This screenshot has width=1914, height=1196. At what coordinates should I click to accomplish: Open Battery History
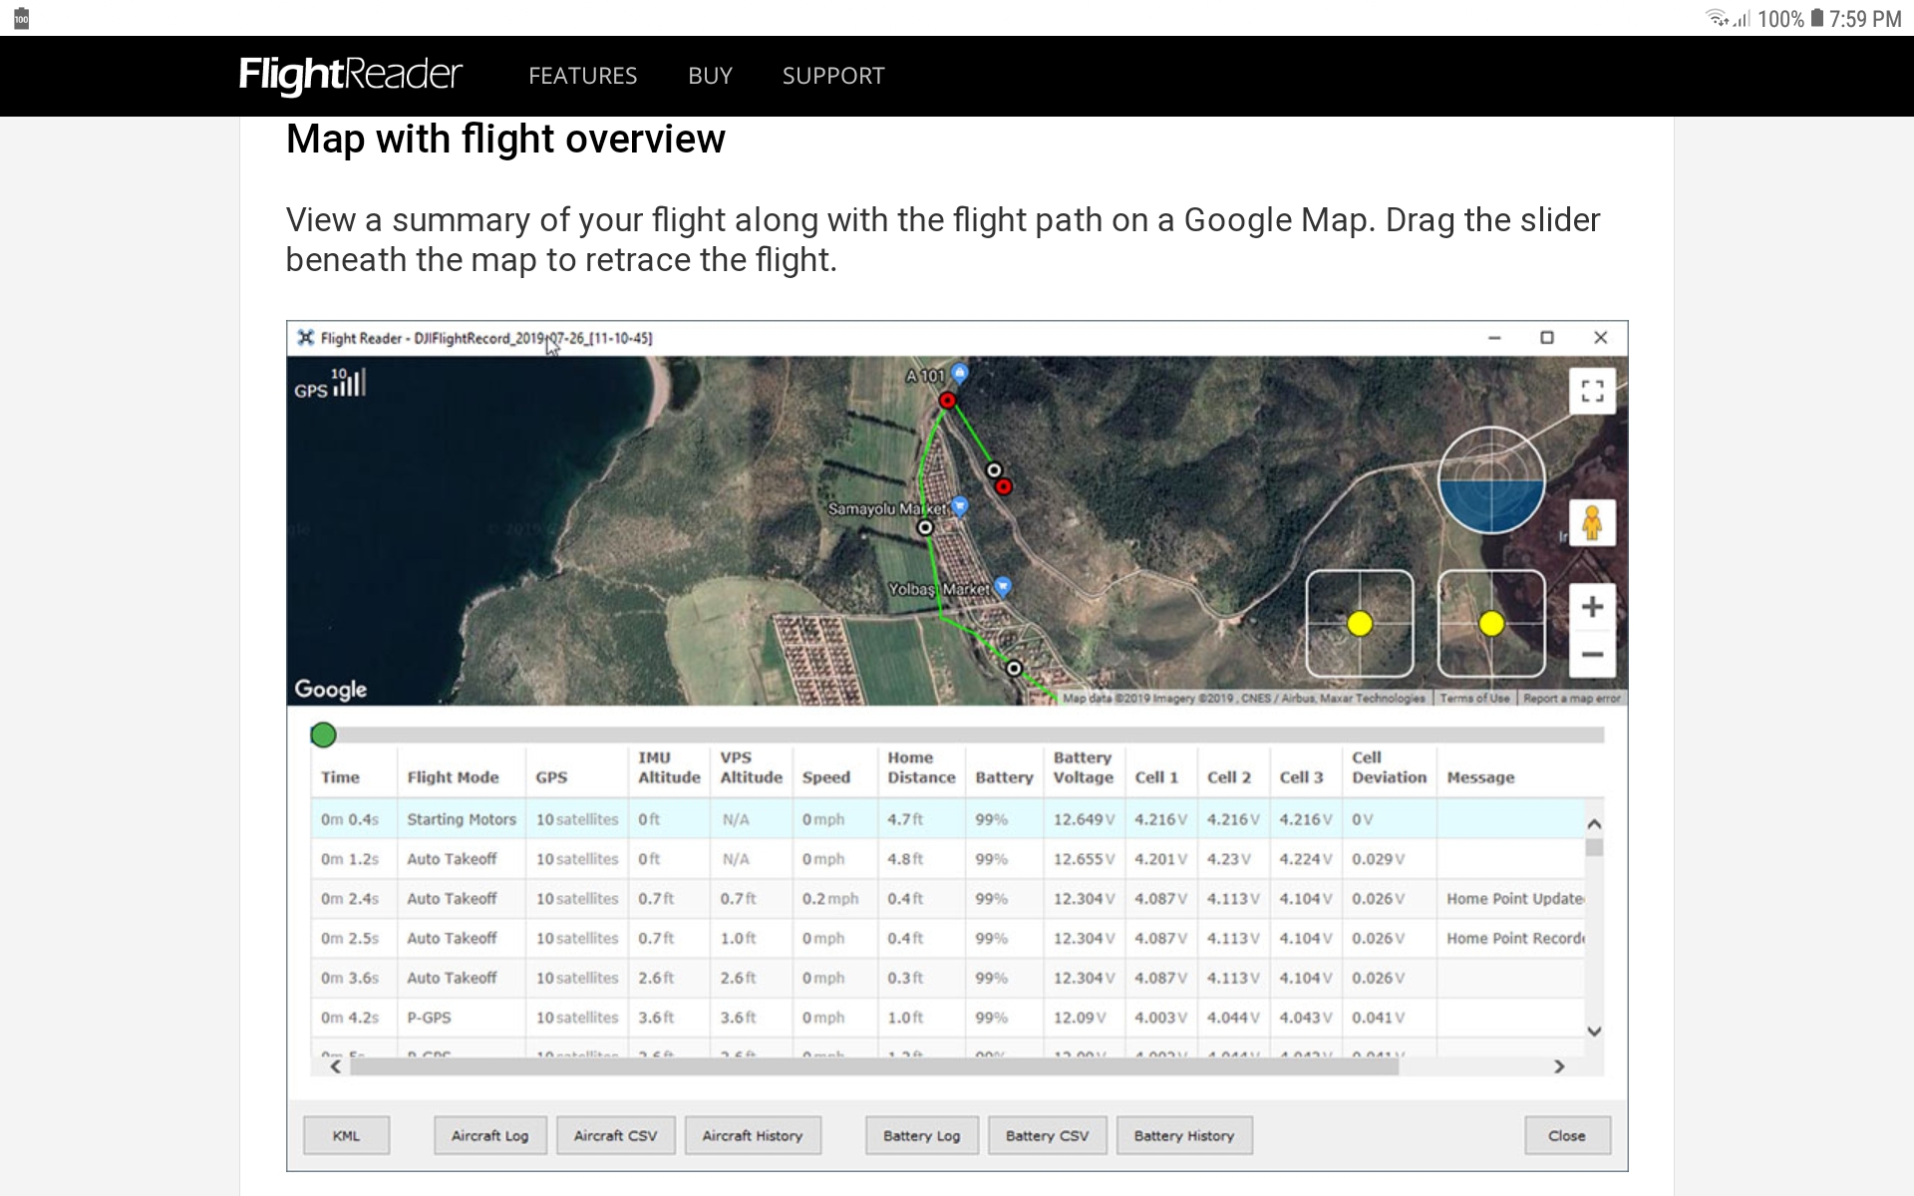[1184, 1135]
